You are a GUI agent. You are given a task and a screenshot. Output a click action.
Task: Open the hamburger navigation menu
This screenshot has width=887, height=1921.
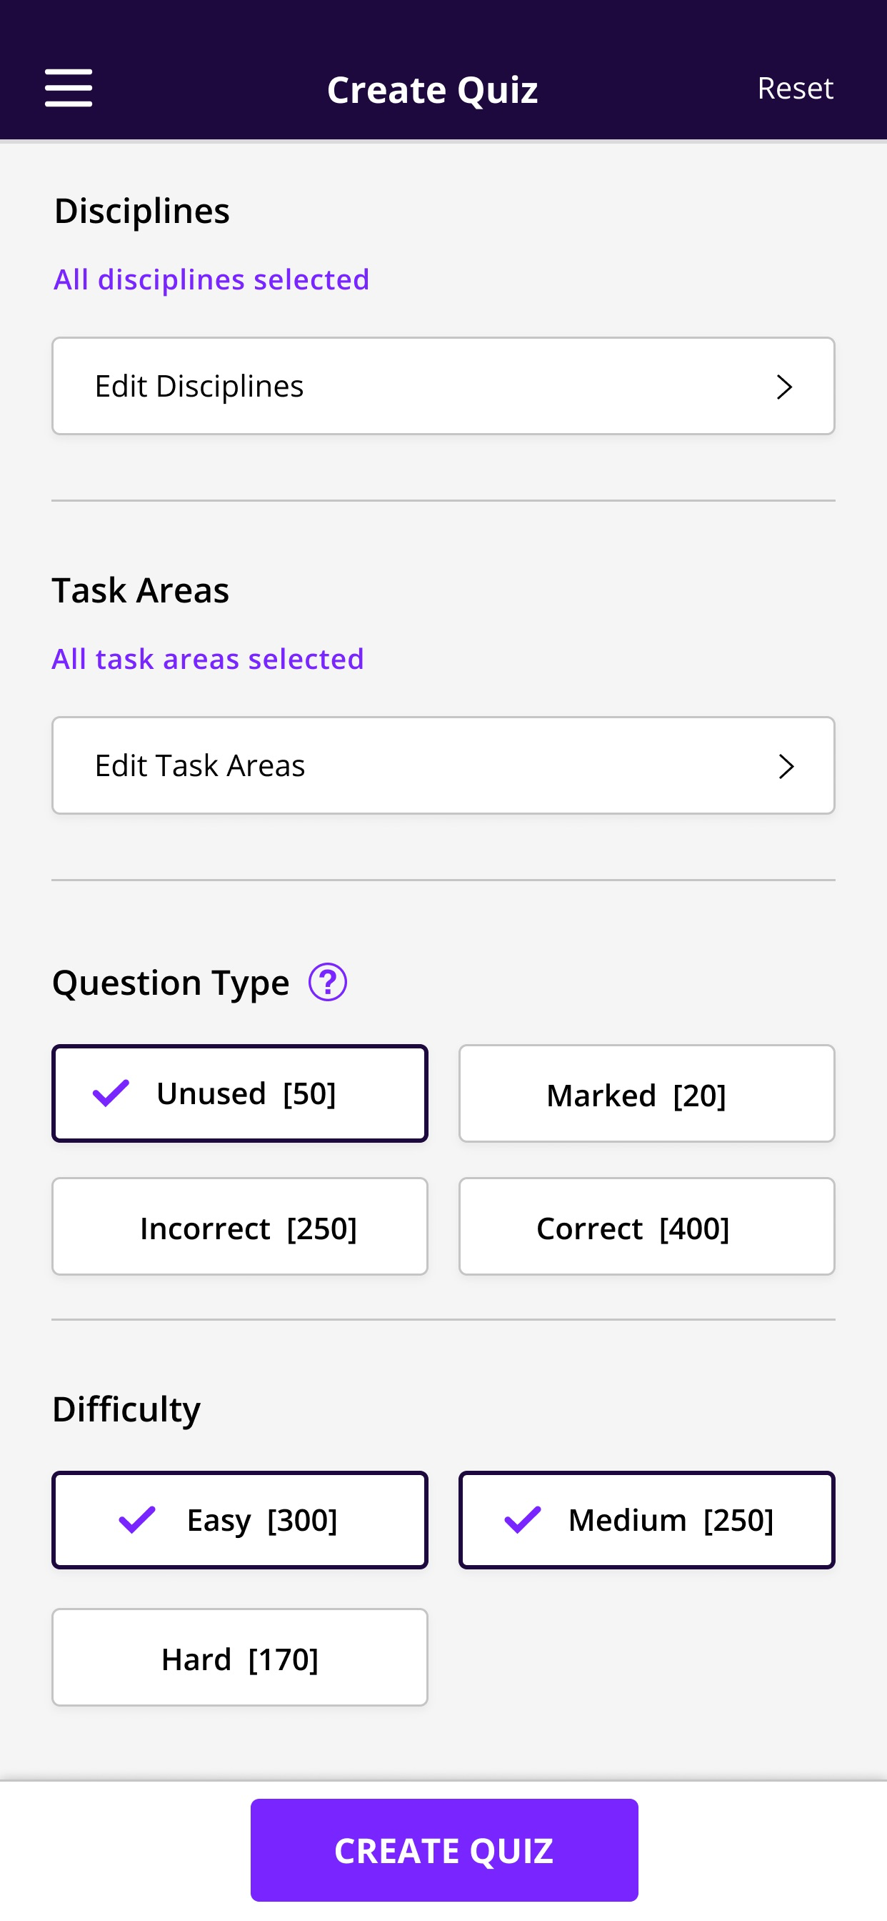[x=69, y=88]
